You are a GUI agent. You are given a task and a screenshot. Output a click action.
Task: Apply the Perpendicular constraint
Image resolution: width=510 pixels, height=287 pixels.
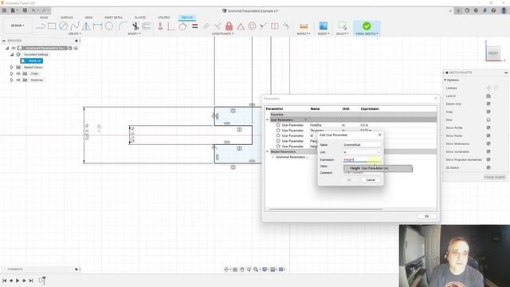click(218, 26)
